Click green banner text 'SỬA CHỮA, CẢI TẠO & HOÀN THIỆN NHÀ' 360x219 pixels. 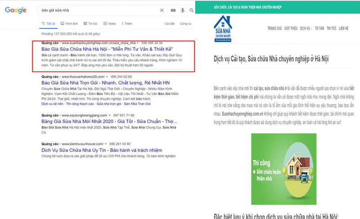pos(247,7)
